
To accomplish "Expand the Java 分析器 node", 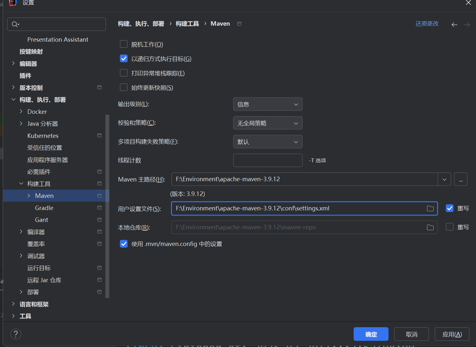I will click(21, 123).
